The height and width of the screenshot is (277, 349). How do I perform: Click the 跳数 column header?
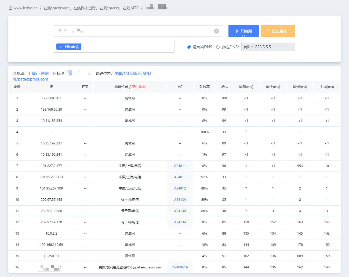point(17,87)
